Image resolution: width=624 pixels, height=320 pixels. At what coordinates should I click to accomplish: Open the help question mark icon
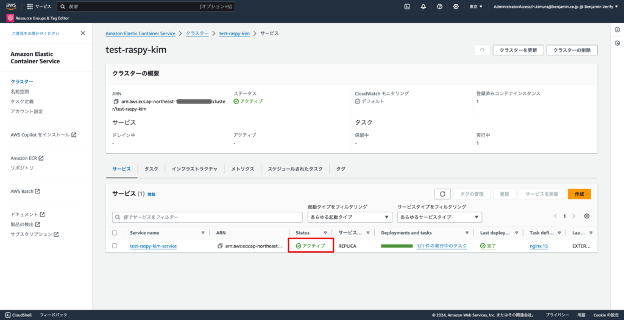[x=440, y=6]
